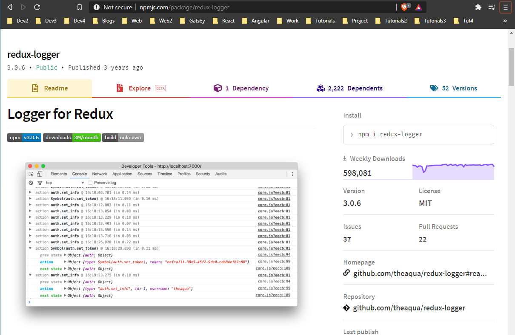Switch to the Explore BETA tab

coord(141,88)
